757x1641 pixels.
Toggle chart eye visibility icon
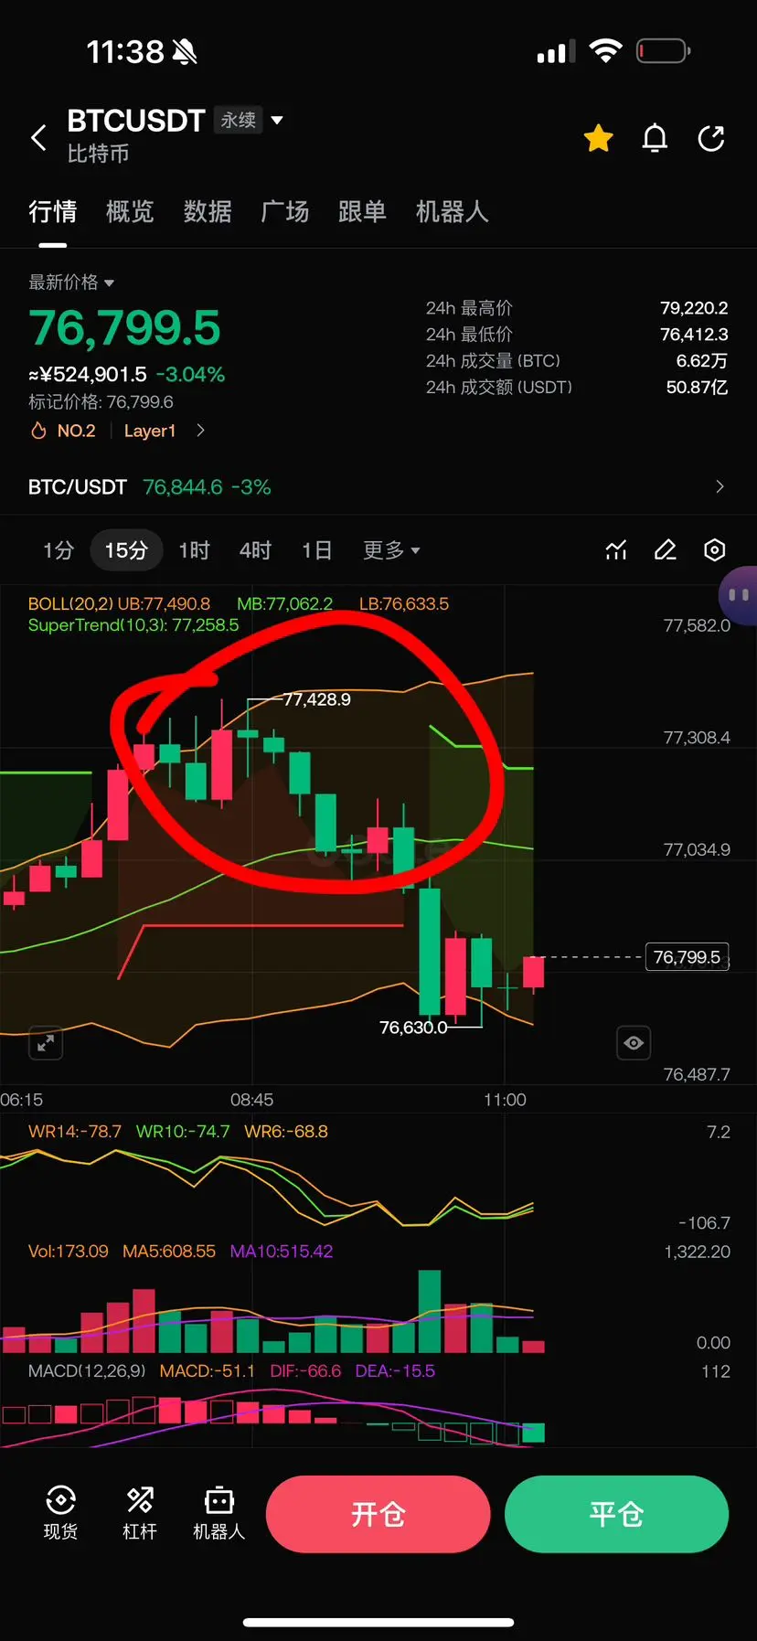[x=634, y=1042]
